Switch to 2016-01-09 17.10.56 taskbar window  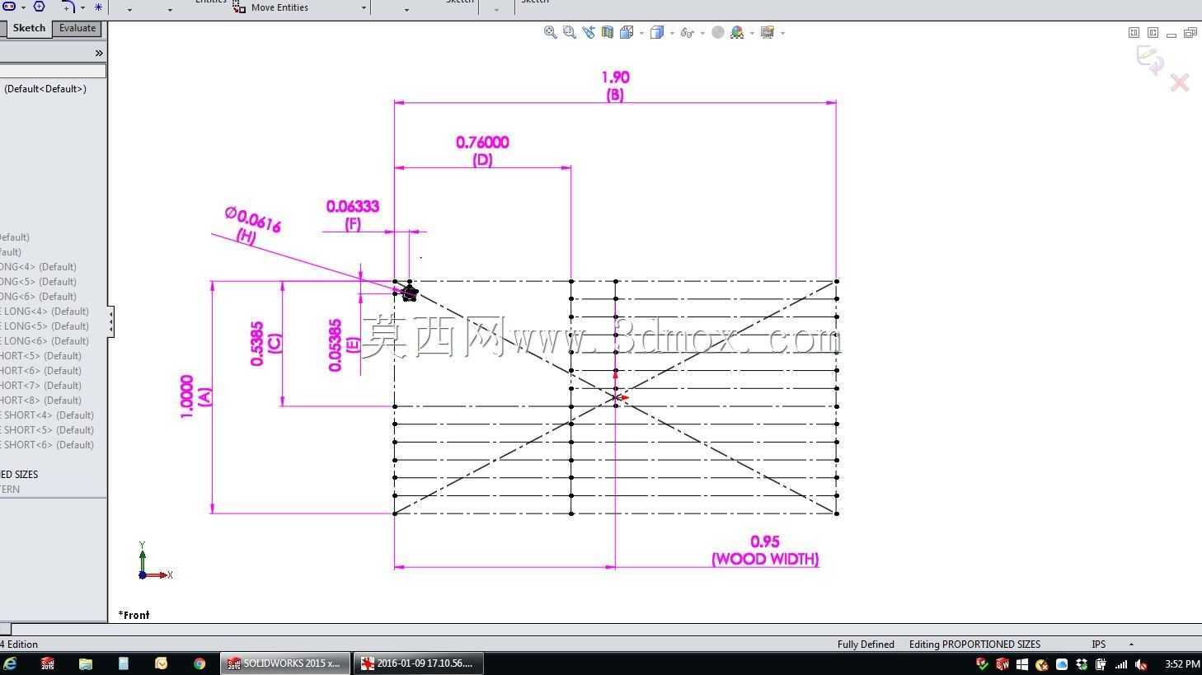419,663
